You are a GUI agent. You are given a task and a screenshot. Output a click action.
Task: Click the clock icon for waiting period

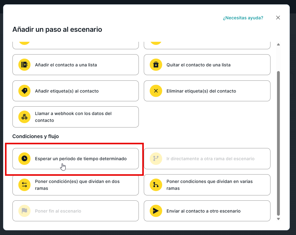coord(24,159)
